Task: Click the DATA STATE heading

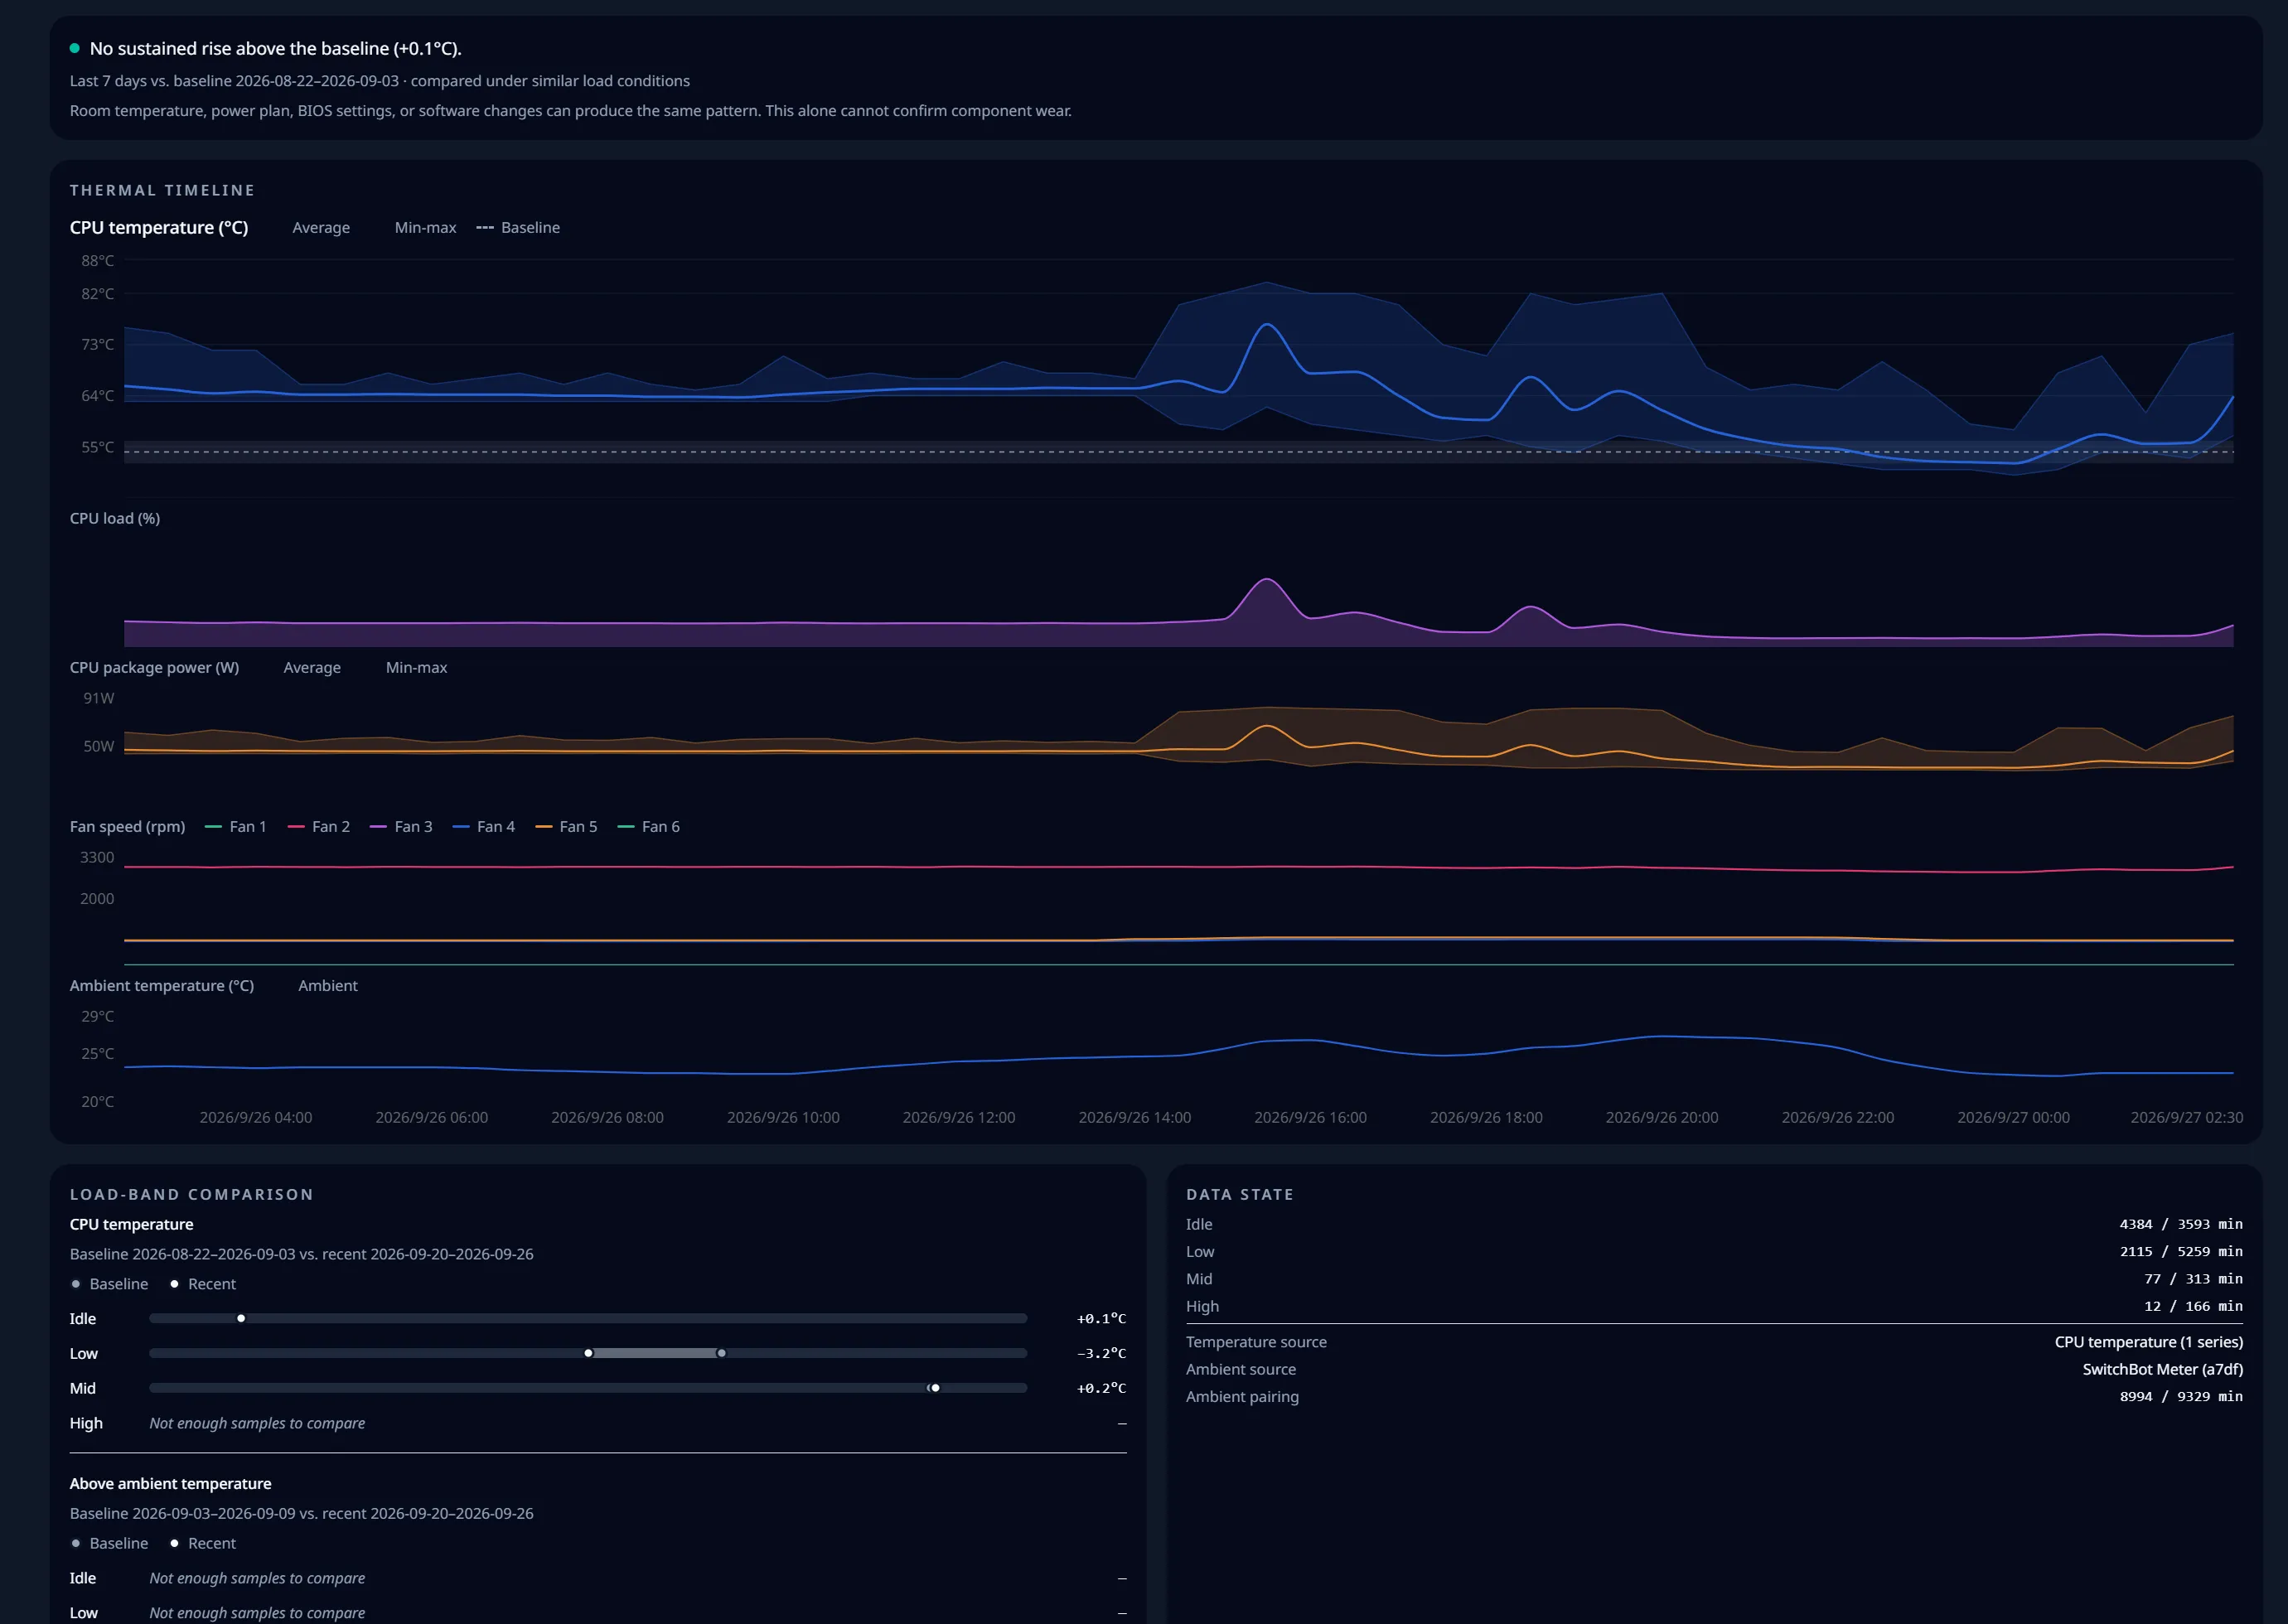Action: (x=1240, y=1194)
